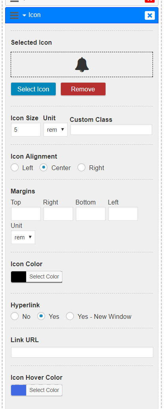This screenshot has height=409, width=164.
Task: Set Hyperlink to No
Action: coord(15,316)
